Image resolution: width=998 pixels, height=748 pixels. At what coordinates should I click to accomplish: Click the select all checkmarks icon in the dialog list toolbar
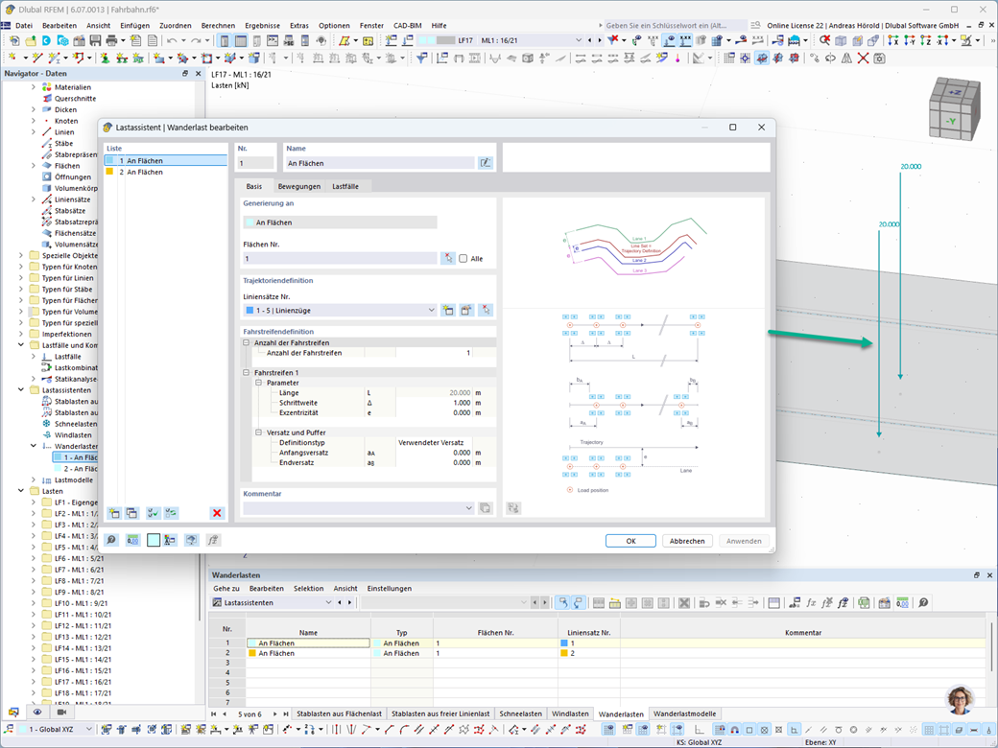coord(154,513)
